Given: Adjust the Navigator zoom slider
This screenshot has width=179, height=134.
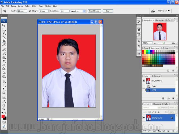Looking at the screenshot, I should coord(164,43).
